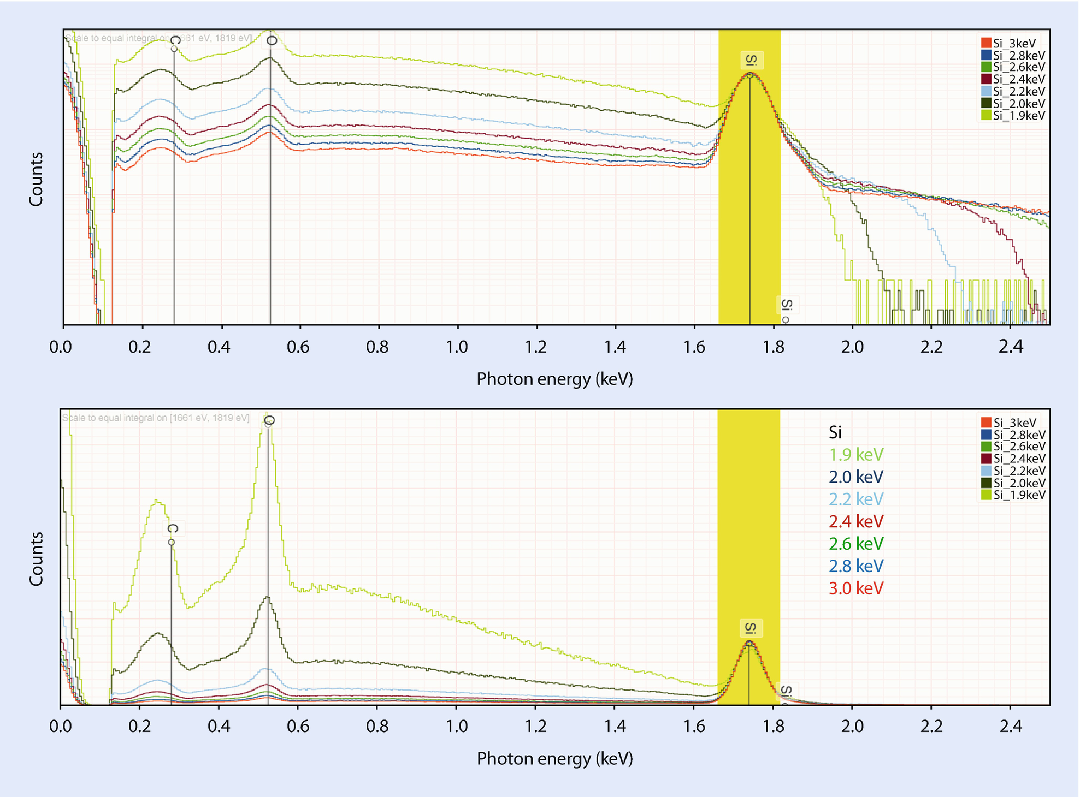Select Si_2.2keV text in bottom chart legend
The height and width of the screenshot is (797, 1080).
coord(1019,471)
